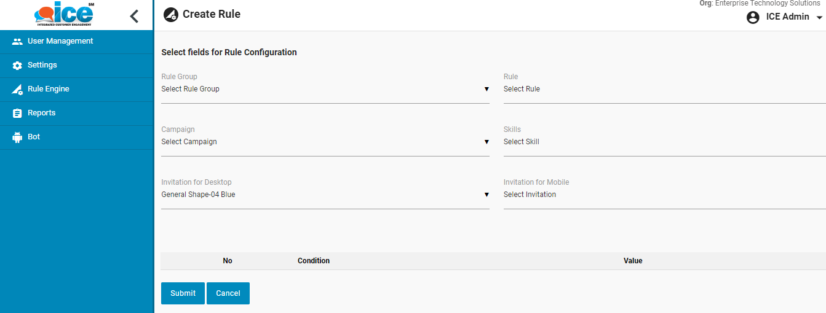Image resolution: width=826 pixels, height=313 pixels.
Task: Open the Select Skill field
Action: pyautogui.click(x=663, y=142)
